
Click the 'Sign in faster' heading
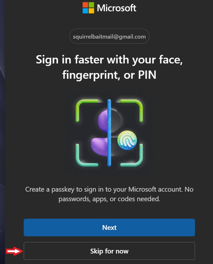coord(109,67)
